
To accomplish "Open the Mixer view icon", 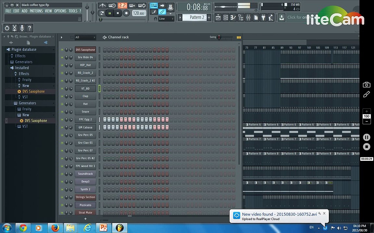I will [x=248, y=17].
